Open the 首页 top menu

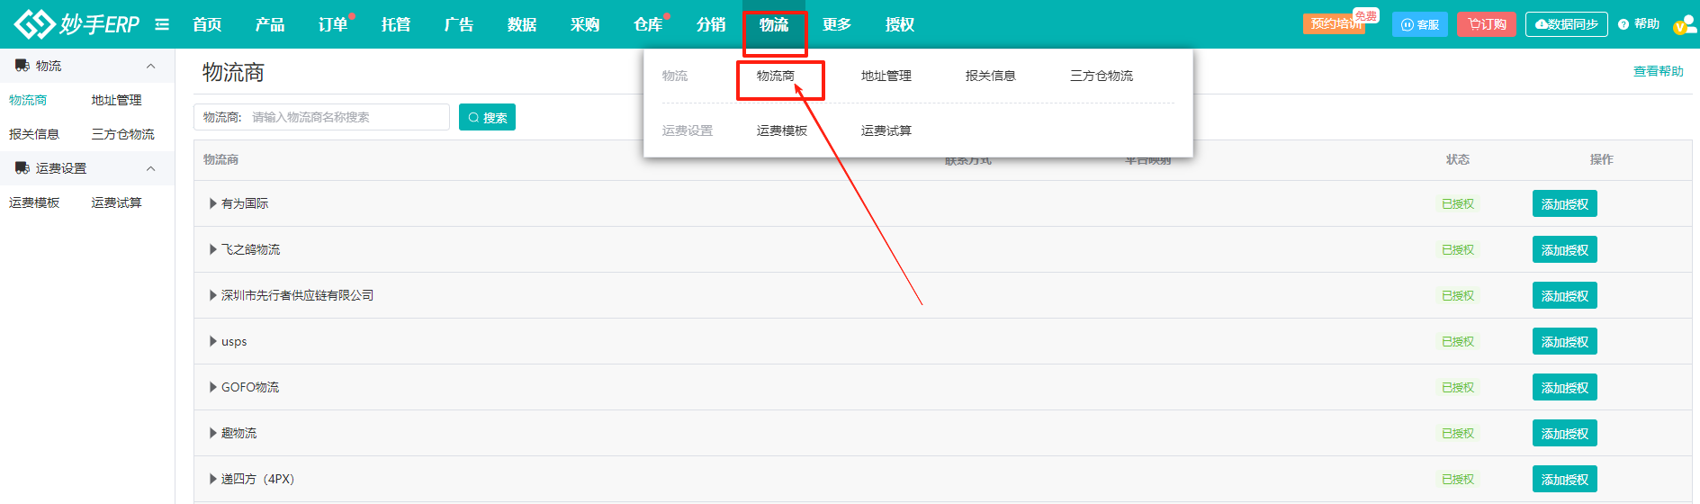207,24
